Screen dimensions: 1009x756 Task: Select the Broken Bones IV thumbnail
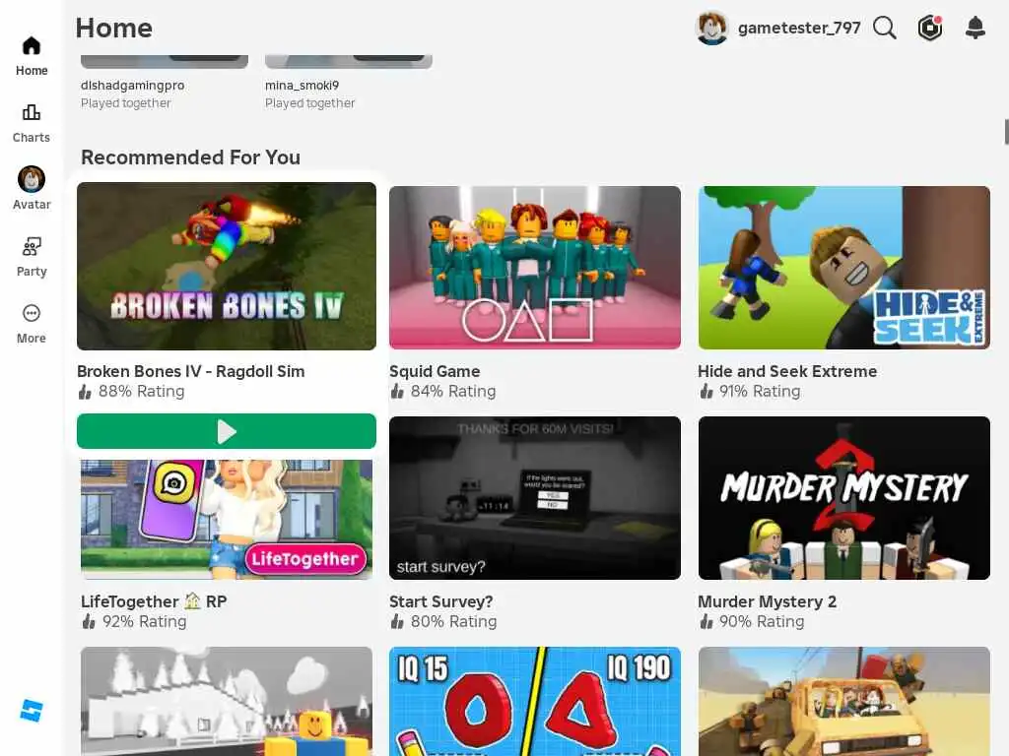pos(227,266)
